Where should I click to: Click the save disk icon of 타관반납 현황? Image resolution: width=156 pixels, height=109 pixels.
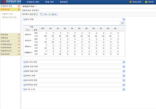tap(24, 85)
